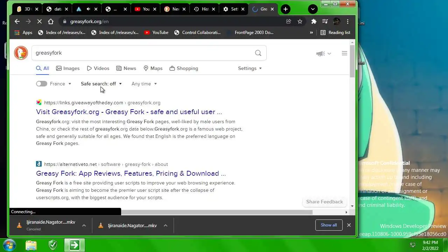Open the Any time filter dropdown
Image resolution: width=448 pixels, height=252 pixels.
tap(144, 84)
